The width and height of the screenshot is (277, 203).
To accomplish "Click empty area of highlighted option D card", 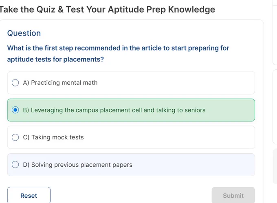I will click(x=194, y=165).
